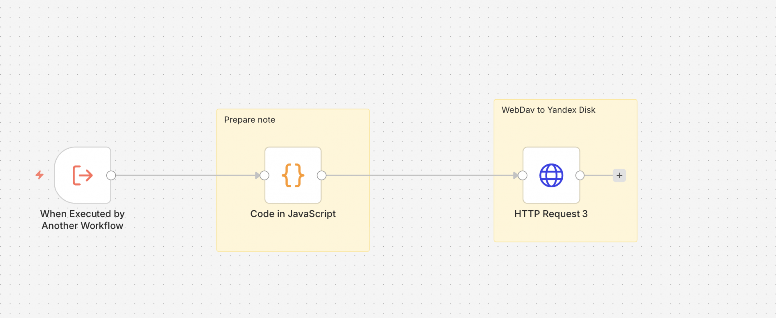Select the 'Prepare note' sticky note title
The image size is (776, 318).
click(250, 120)
